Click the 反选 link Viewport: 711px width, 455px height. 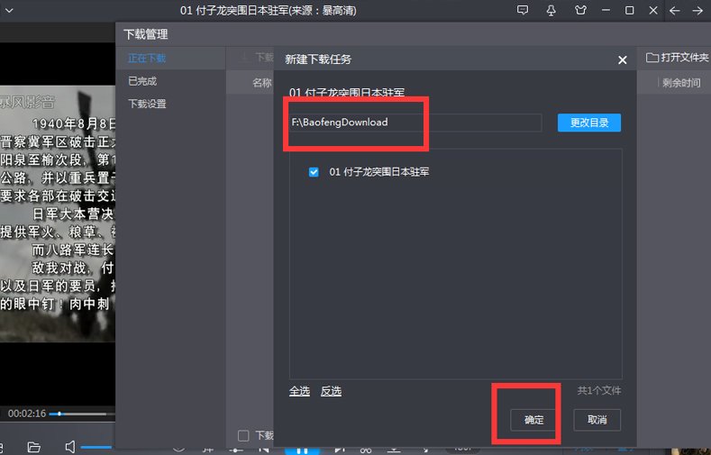click(x=331, y=391)
